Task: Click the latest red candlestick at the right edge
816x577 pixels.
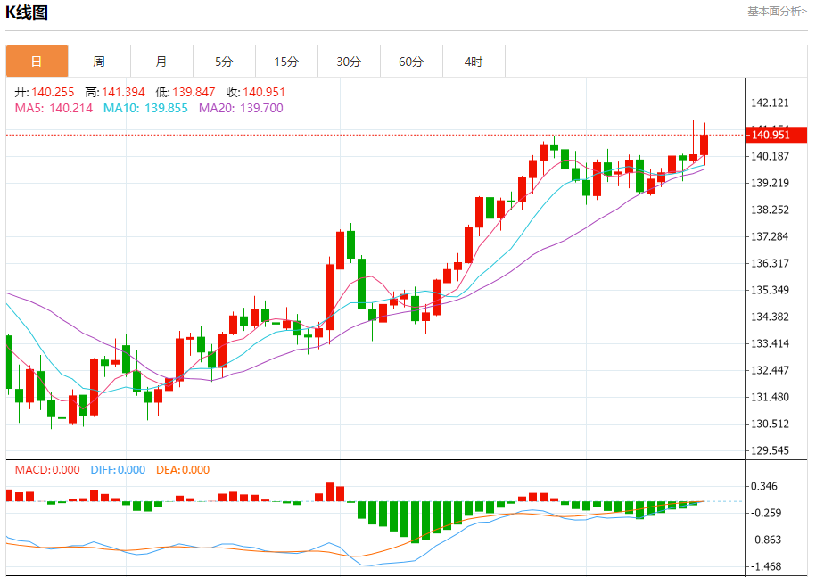Action: pos(705,144)
